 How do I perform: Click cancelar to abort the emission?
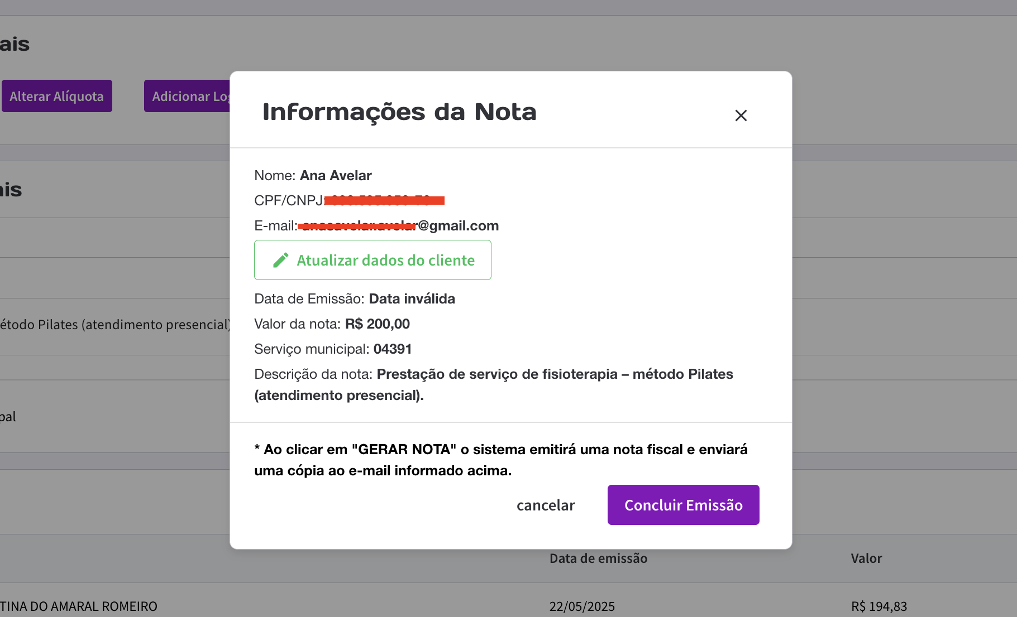pos(546,505)
